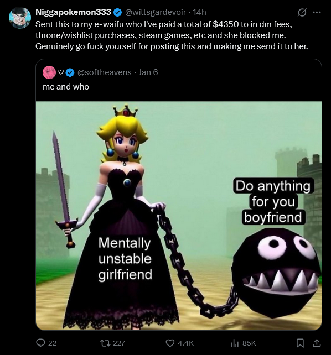Click the blue verified badge of poster
Screen dimensions: 331x355
[x=117, y=12]
